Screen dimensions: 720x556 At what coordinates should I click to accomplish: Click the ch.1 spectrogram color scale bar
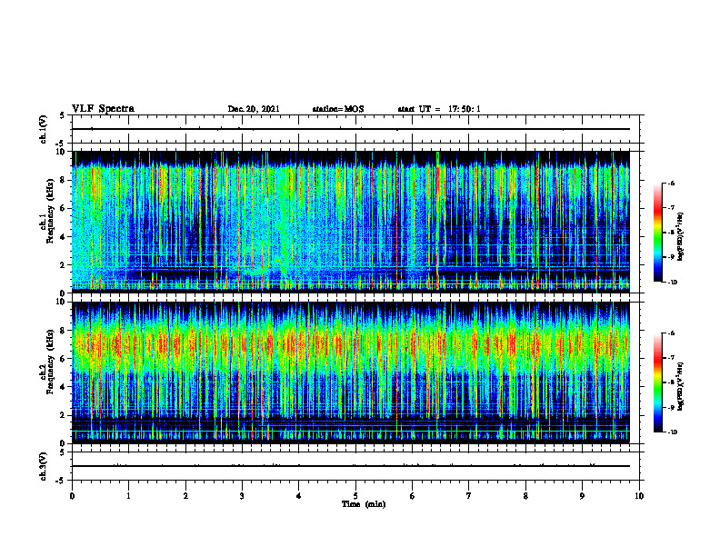pos(657,233)
